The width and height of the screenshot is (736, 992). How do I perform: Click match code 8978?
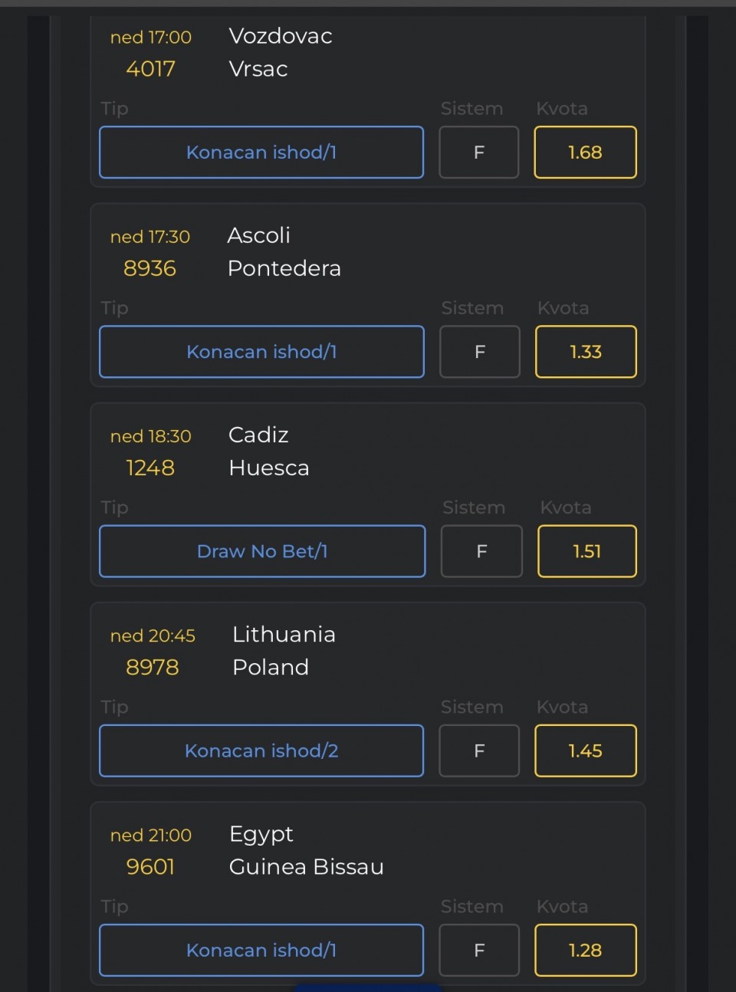click(x=152, y=667)
